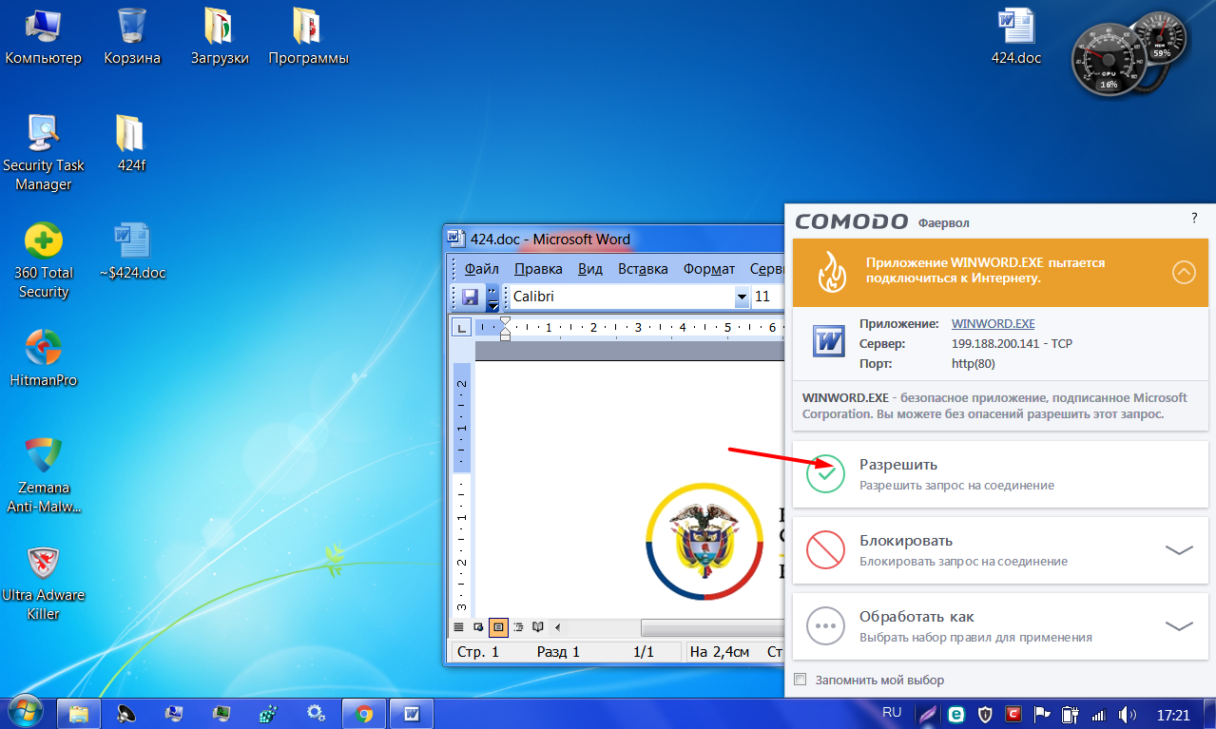Click port value http(80)

[x=973, y=363]
